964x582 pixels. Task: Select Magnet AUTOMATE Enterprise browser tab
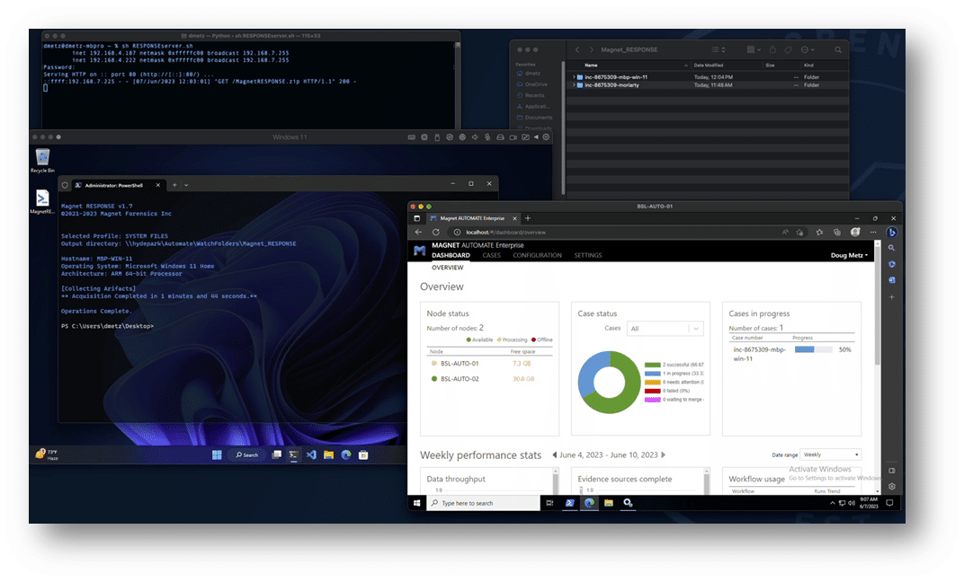[473, 218]
